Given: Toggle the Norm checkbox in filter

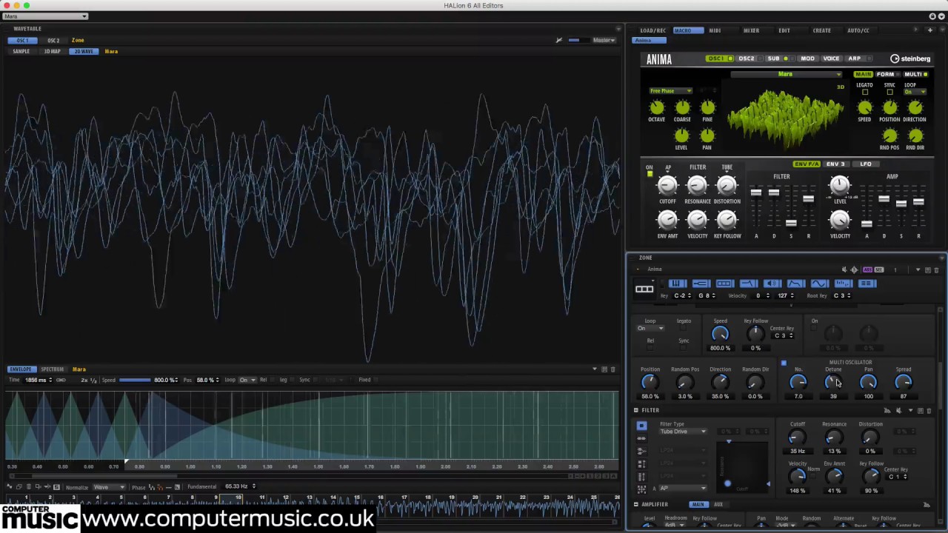Looking at the screenshot, I should (813, 476).
